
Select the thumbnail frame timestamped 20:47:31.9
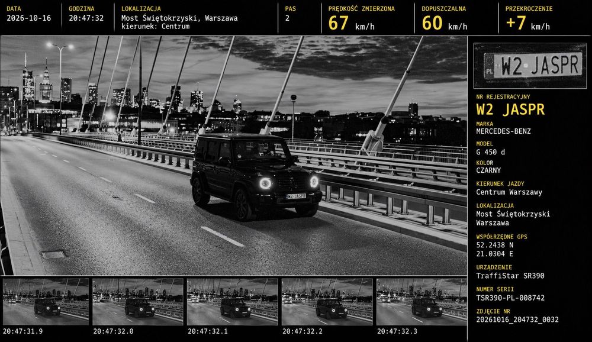click(46, 302)
